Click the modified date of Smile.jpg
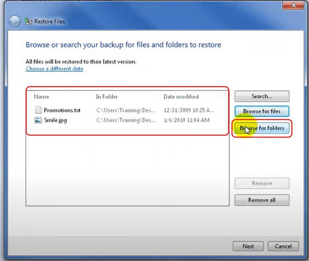Screen dimensions: 309x261 pyautogui.click(x=187, y=120)
